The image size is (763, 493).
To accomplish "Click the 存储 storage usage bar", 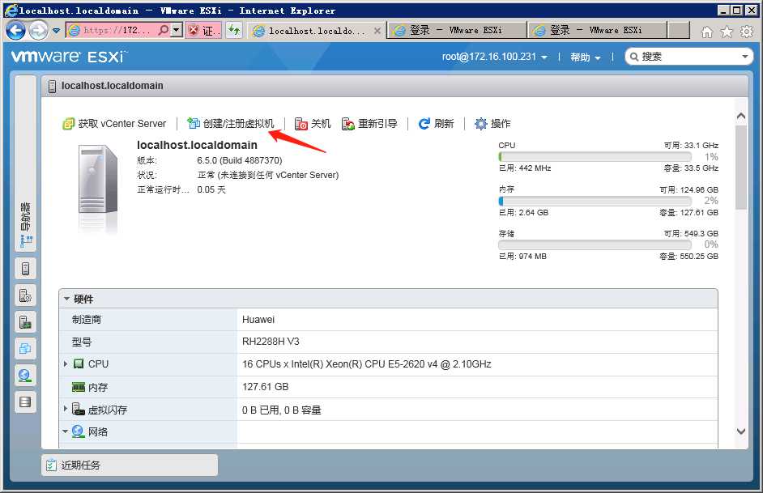I will point(595,244).
